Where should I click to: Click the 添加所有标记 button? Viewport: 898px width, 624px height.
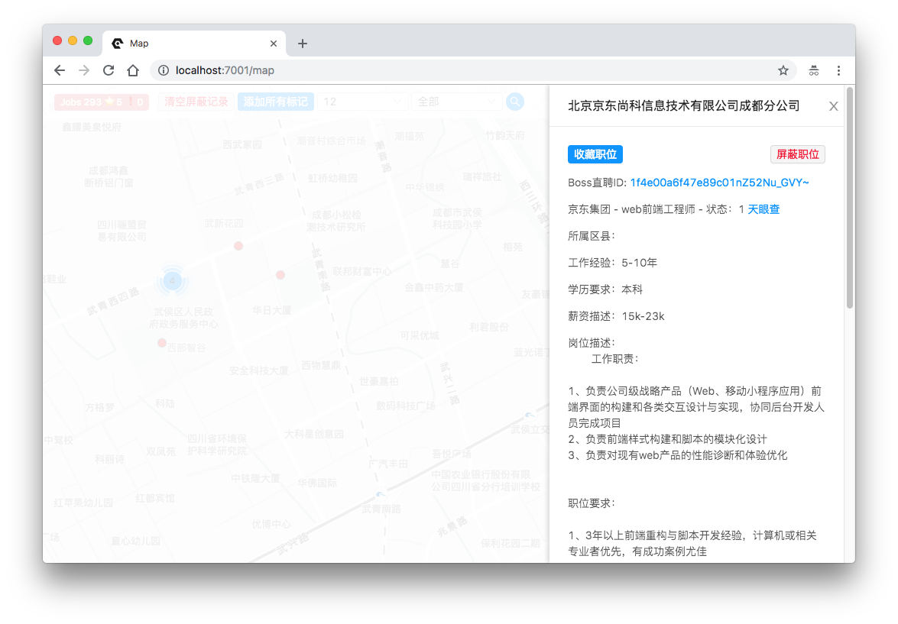point(275,102)
